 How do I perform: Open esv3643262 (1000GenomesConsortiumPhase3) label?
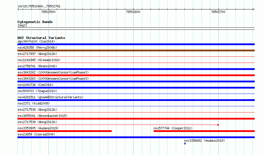(x=53, y=72)
